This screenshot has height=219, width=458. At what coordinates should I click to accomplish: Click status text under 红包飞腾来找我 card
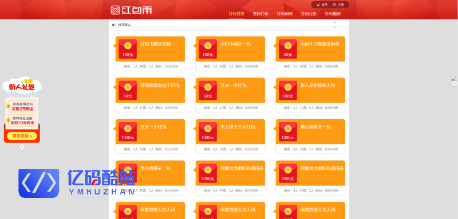coord(151,67)
